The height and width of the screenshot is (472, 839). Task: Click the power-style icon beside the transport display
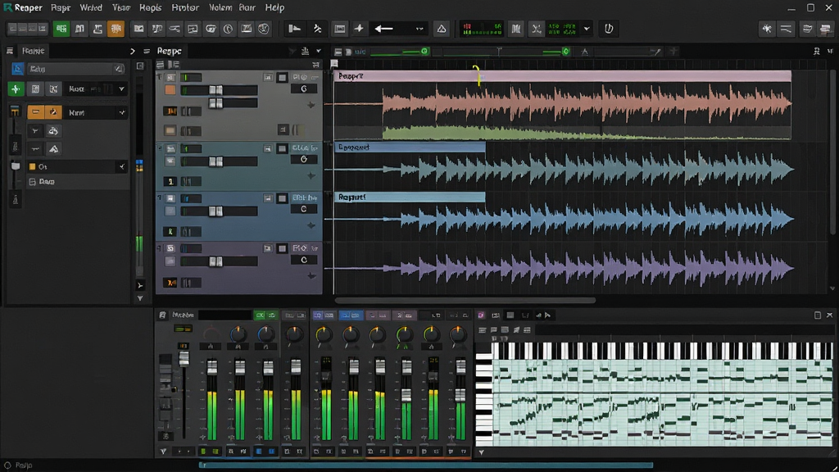pos(609,29)
